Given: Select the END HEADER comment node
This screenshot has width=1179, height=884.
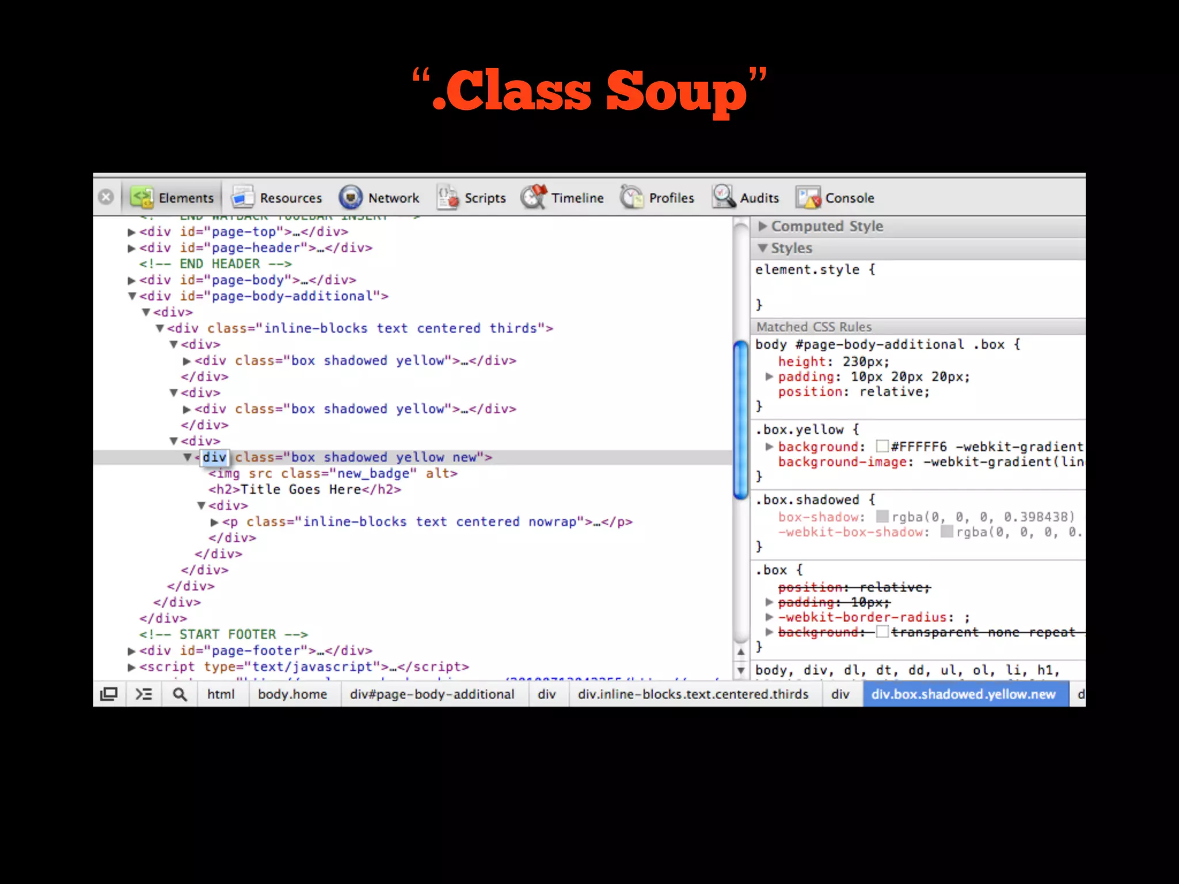Looking at the screenshot, I should click(215, 264).
